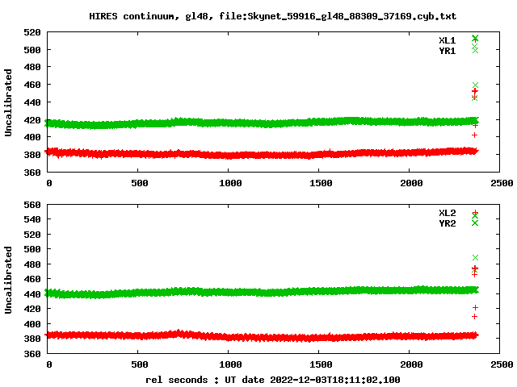
Task: Select the YR2 legend label
Action: (x=447, y=223)
